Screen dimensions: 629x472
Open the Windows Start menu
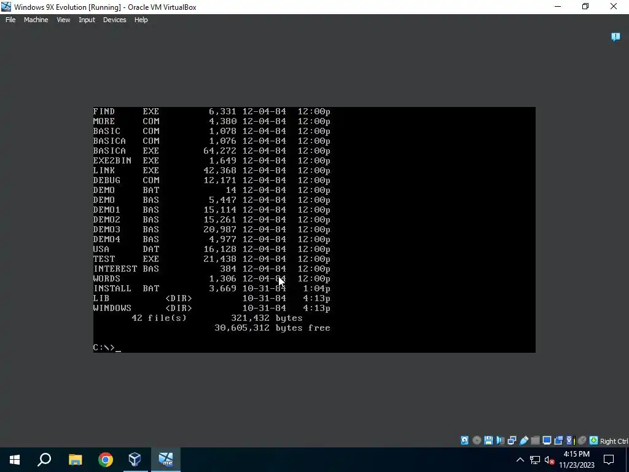(x=15, y=460)
